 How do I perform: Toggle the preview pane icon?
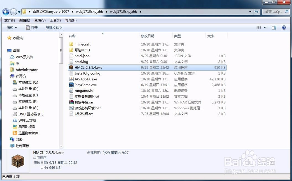(274, 28)
